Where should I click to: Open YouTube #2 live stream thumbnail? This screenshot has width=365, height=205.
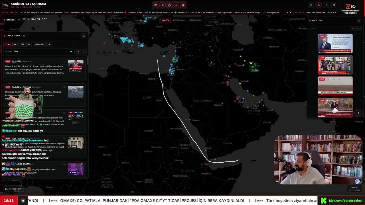coord(335,65)
